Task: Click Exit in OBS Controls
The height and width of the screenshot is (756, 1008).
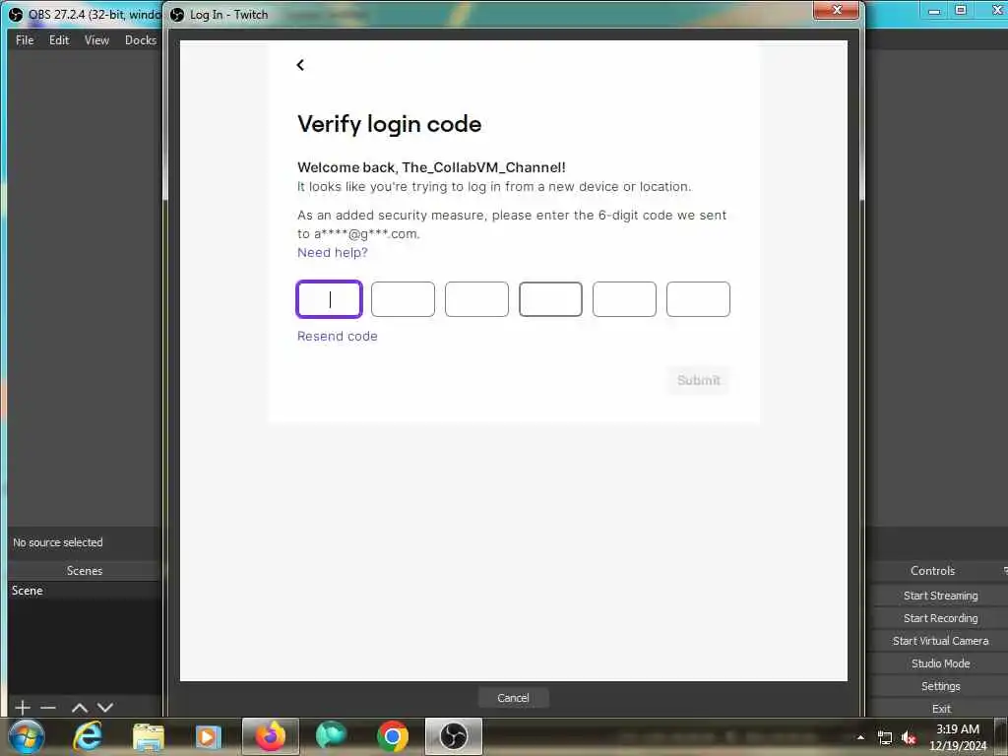Action: [940, 708]
